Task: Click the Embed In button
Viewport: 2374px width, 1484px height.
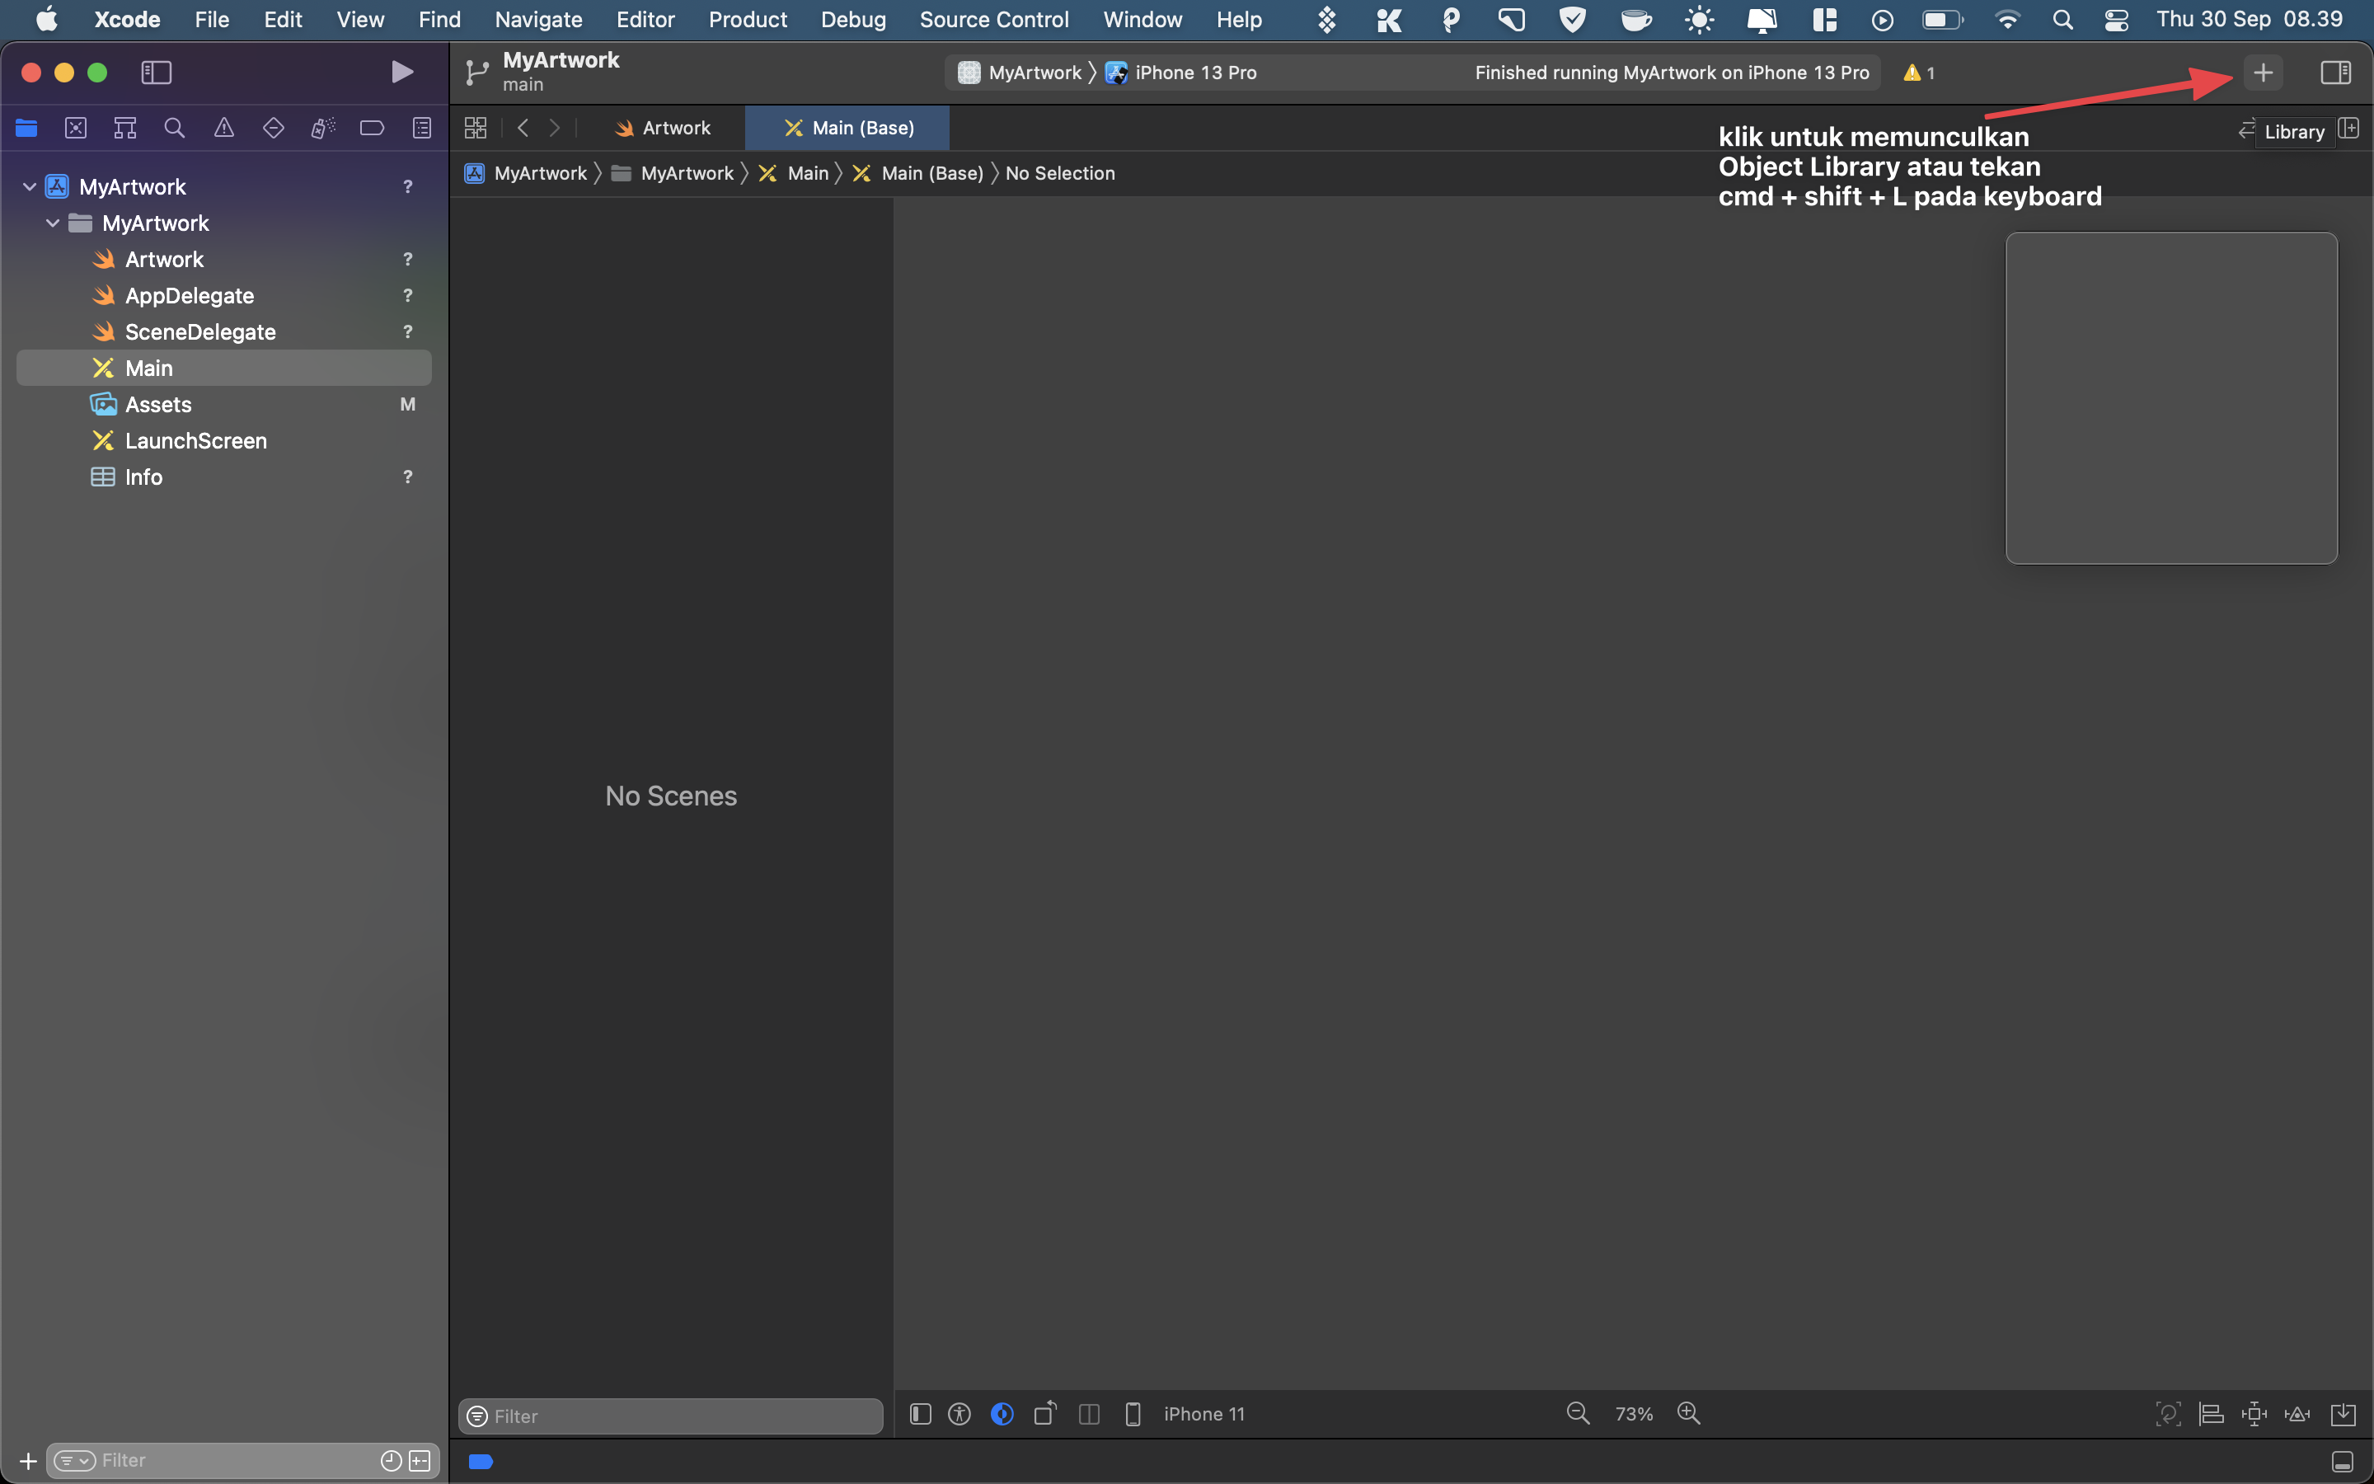Action: click(x=2343, y=1413)
